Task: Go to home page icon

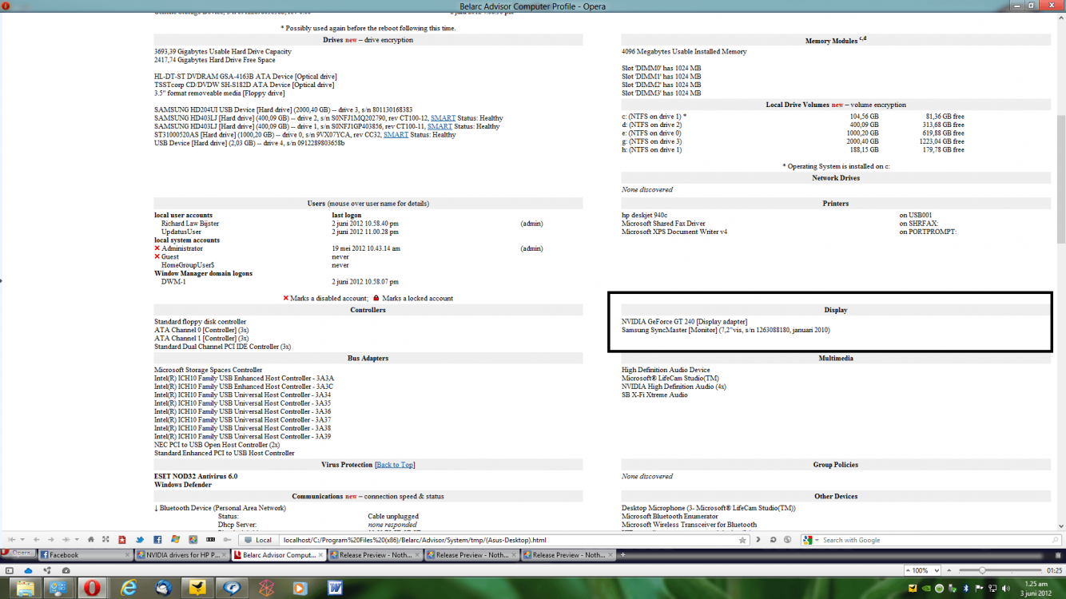Action: click(x=90, y=540)
